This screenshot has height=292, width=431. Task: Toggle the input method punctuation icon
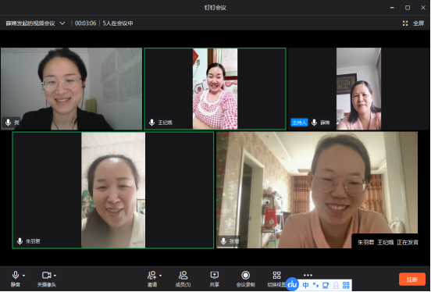click(315, 285)
